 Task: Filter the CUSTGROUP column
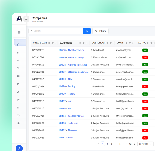coord(111,43)
